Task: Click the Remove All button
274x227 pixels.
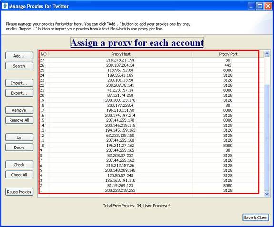Action: 19,120
